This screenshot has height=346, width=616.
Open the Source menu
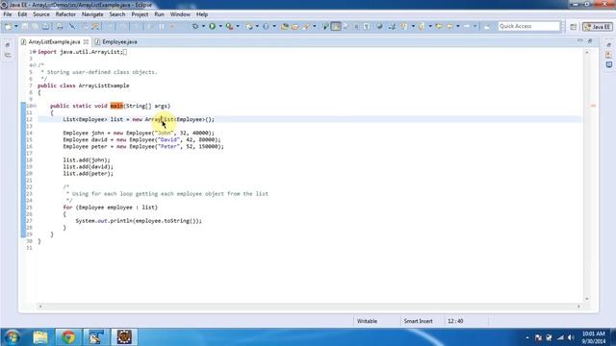[41, 14]
